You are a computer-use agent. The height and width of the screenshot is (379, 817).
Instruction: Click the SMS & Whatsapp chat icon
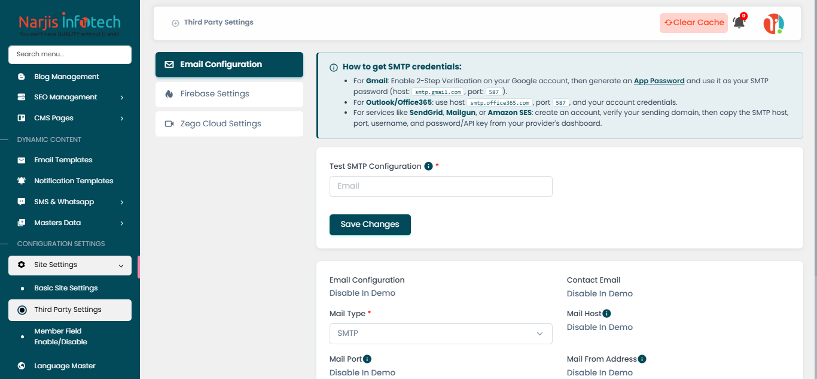pos(22,202)
